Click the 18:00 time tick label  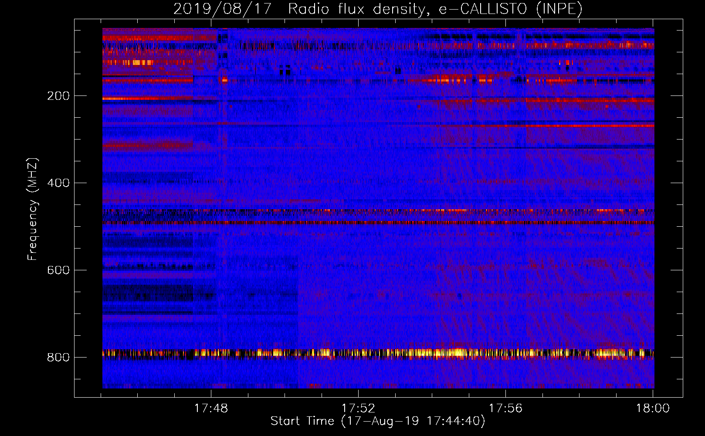[x=653, y=409]
